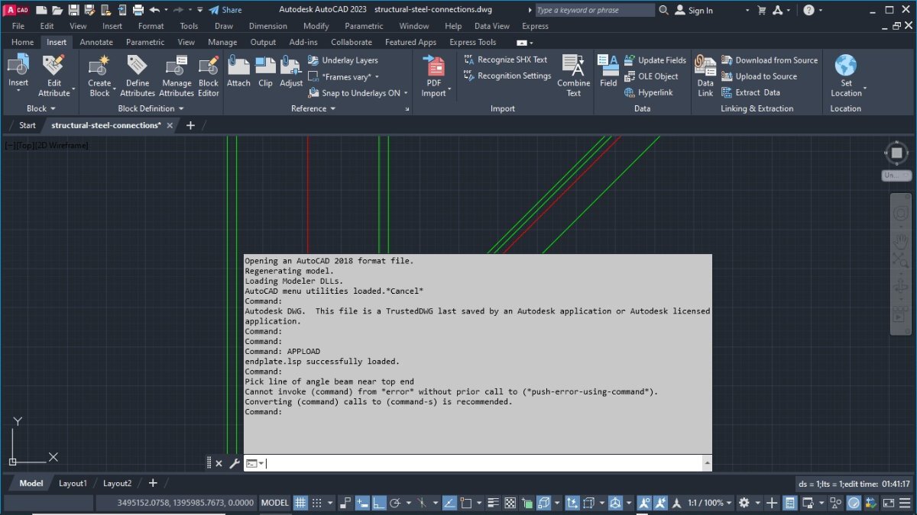Viewport: 917px width, 515px height.
Task: Toggle ortho mode in status bar
Action: (x=378, y=503)
